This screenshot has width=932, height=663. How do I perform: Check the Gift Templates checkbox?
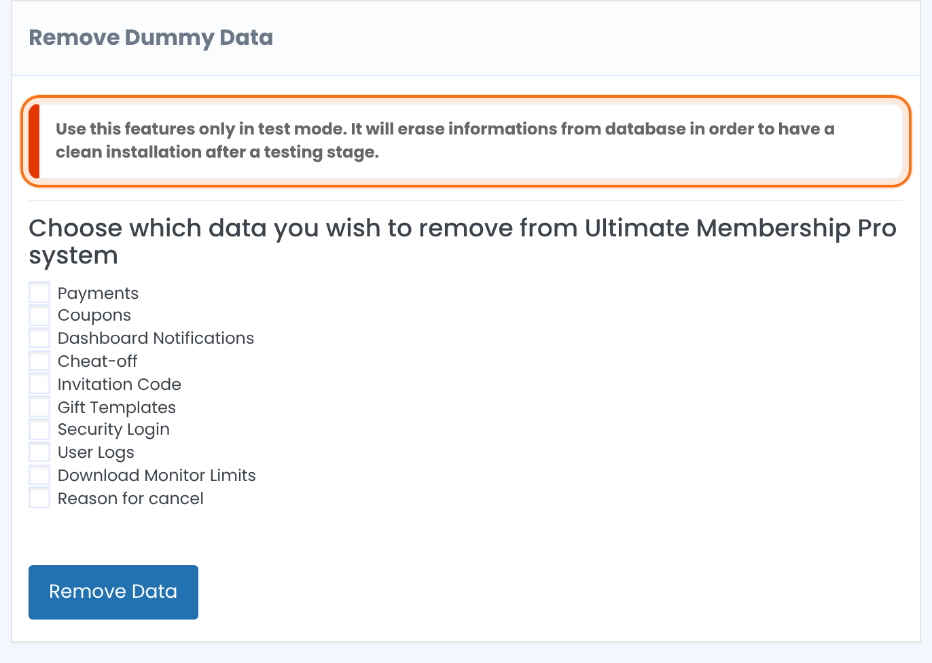point(39,407)
